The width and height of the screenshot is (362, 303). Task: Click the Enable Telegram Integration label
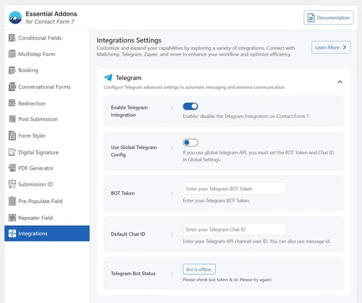tap(129, 111)
